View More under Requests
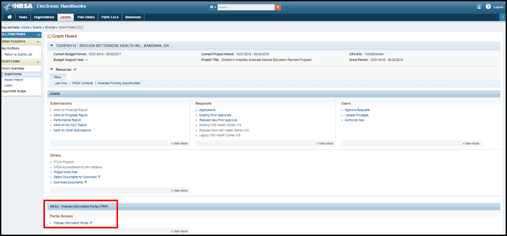 tap(325, 144)
